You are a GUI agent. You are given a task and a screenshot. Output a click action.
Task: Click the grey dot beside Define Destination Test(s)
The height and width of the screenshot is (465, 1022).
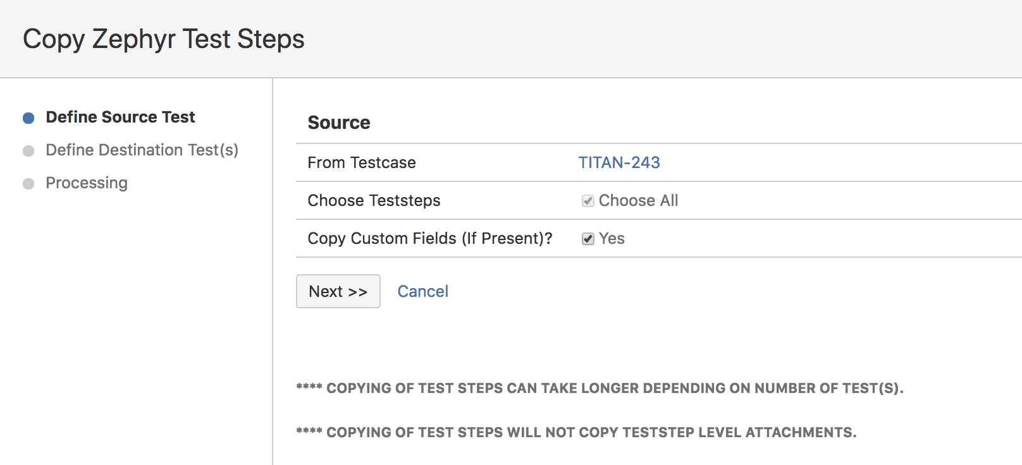click(28, 149)
